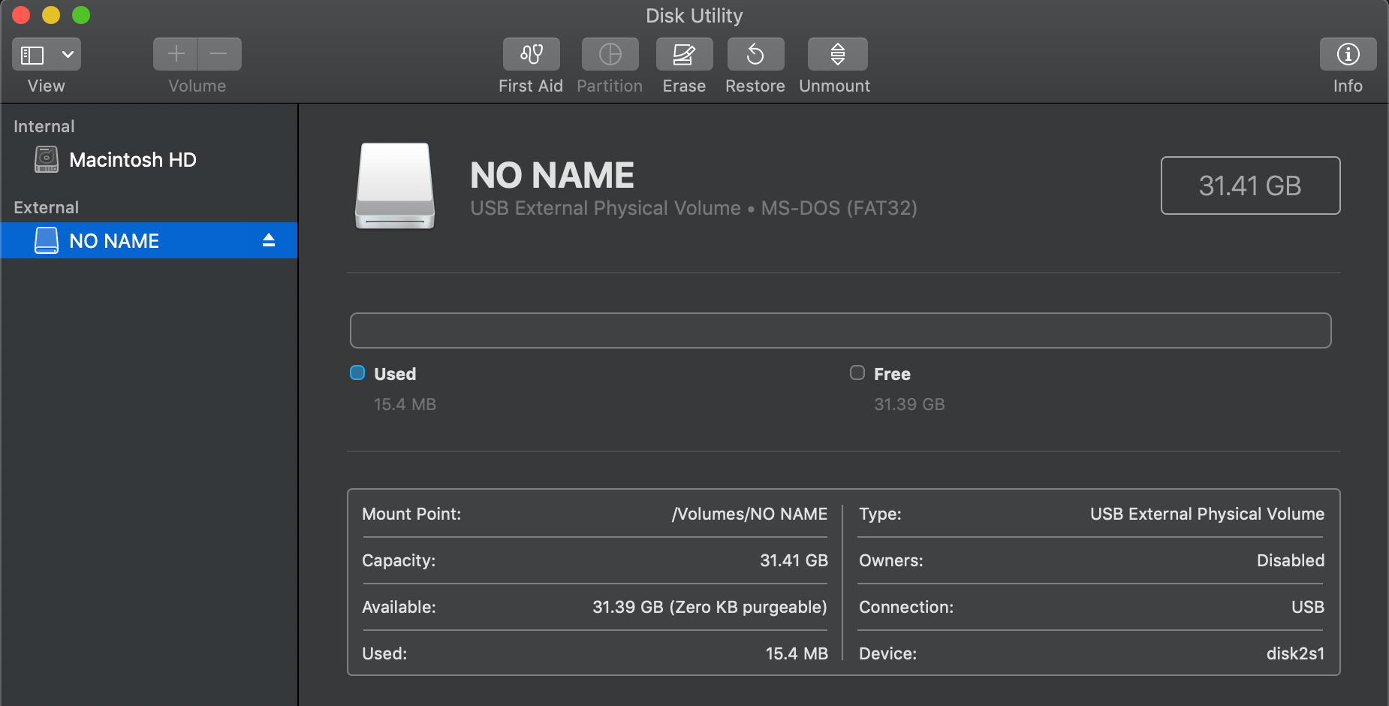The image size is (1389, 706).
Task: Click the Remove Volume minus button
Action: click(218, 53)
